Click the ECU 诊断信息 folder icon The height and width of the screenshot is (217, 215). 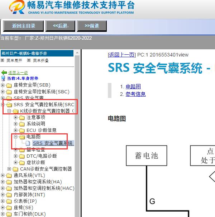(x=22, y=130)
